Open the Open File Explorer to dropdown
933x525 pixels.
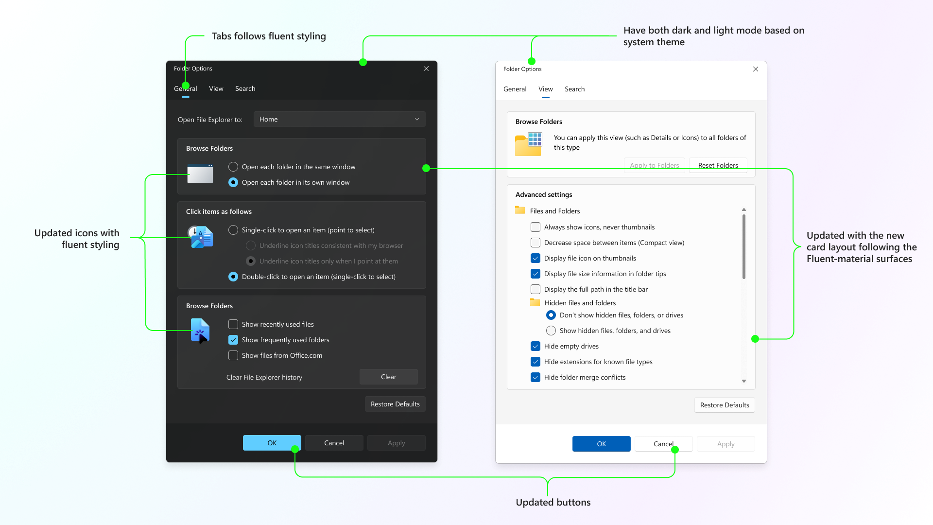pos(339,119)
